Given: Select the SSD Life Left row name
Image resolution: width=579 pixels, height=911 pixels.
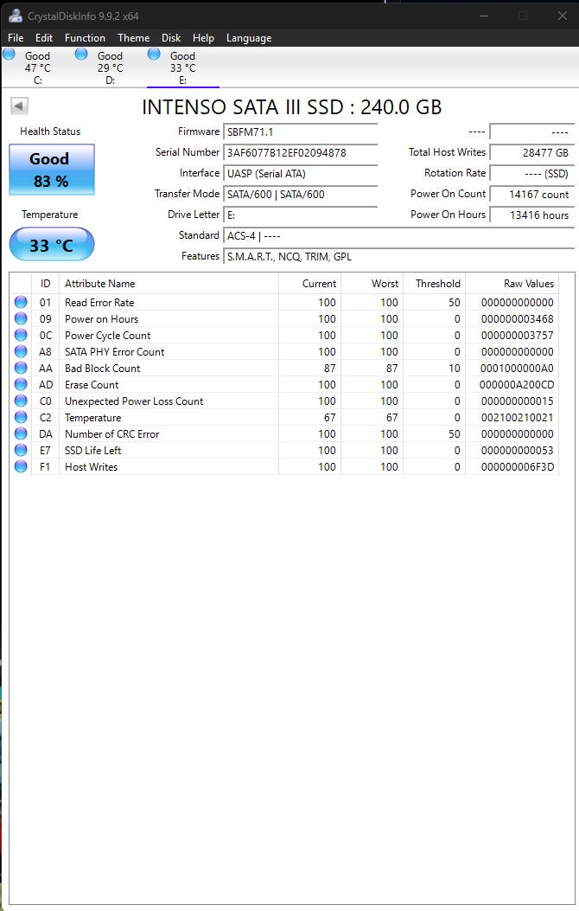Looking at the screenshot, I should pos(92,450).
